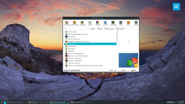Open the Patches category
The image size is (185, 104).
coord(136,23)
